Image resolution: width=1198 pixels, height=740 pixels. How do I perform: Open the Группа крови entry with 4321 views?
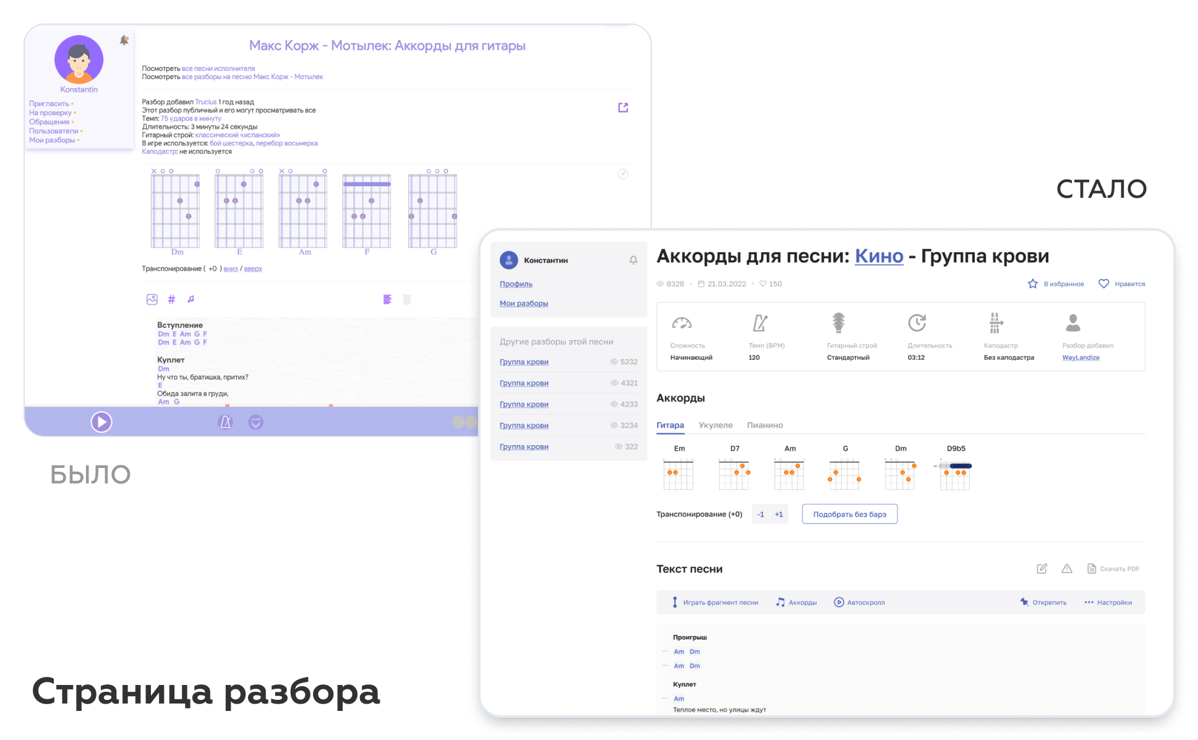524,383
